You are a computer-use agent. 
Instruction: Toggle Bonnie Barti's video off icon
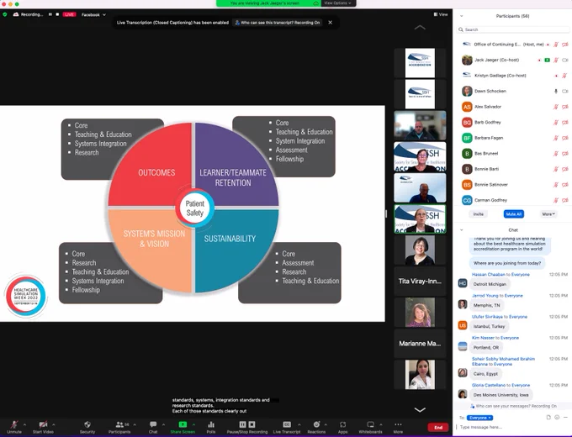pyautogui.click(x=564, y=169)
